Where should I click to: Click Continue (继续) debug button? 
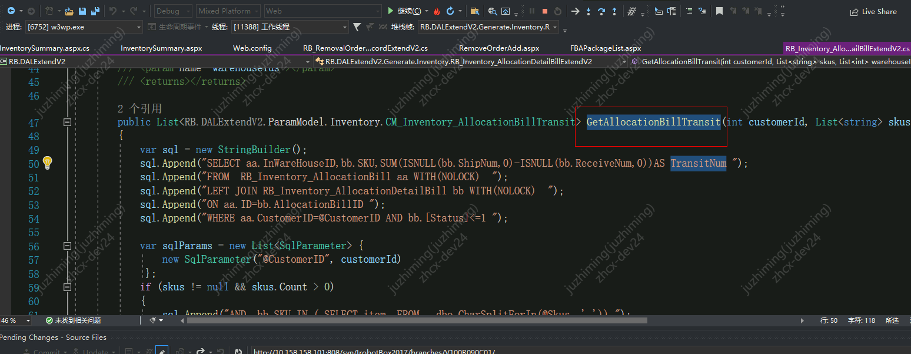pos(406,11)
